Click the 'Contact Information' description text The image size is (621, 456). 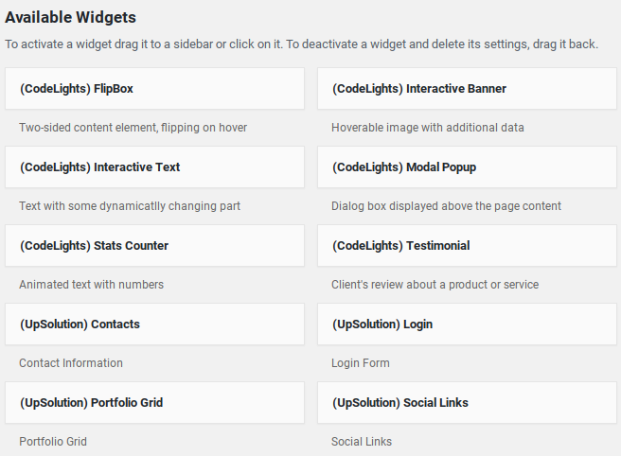[x=71, y=363]
